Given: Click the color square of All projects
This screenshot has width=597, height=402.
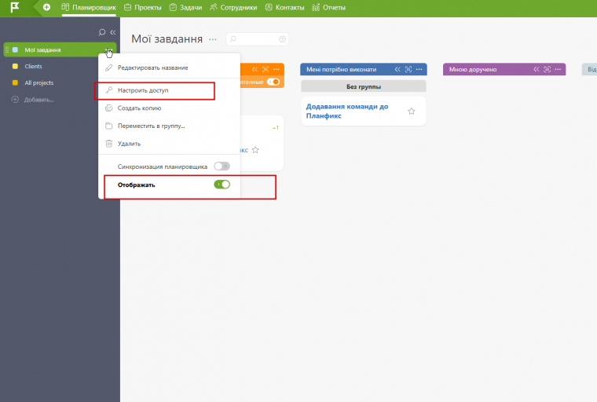Looking at the screenshot, I should pos(15,82).
